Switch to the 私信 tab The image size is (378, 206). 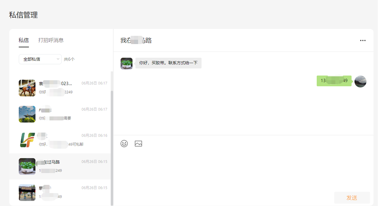point(24,40)
